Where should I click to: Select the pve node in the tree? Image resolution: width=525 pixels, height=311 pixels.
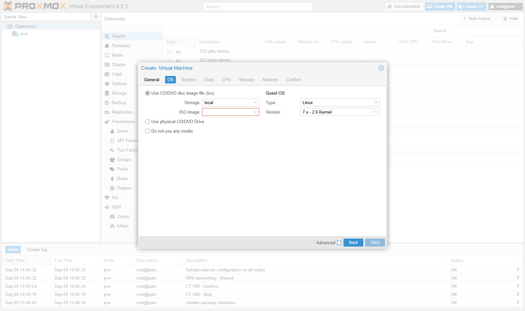pyautogui.click(x=24, y=34)
